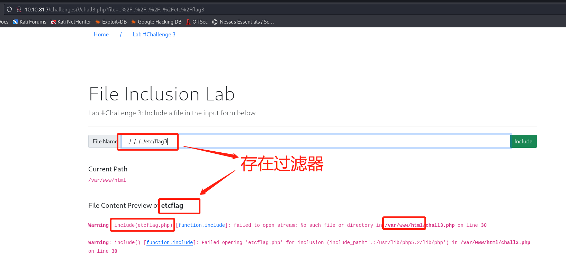The width and height of the screenshot is (566, 268).
Task: Click the Google Hacking DB bookmark icon
Action: click(x=133, y=22)
